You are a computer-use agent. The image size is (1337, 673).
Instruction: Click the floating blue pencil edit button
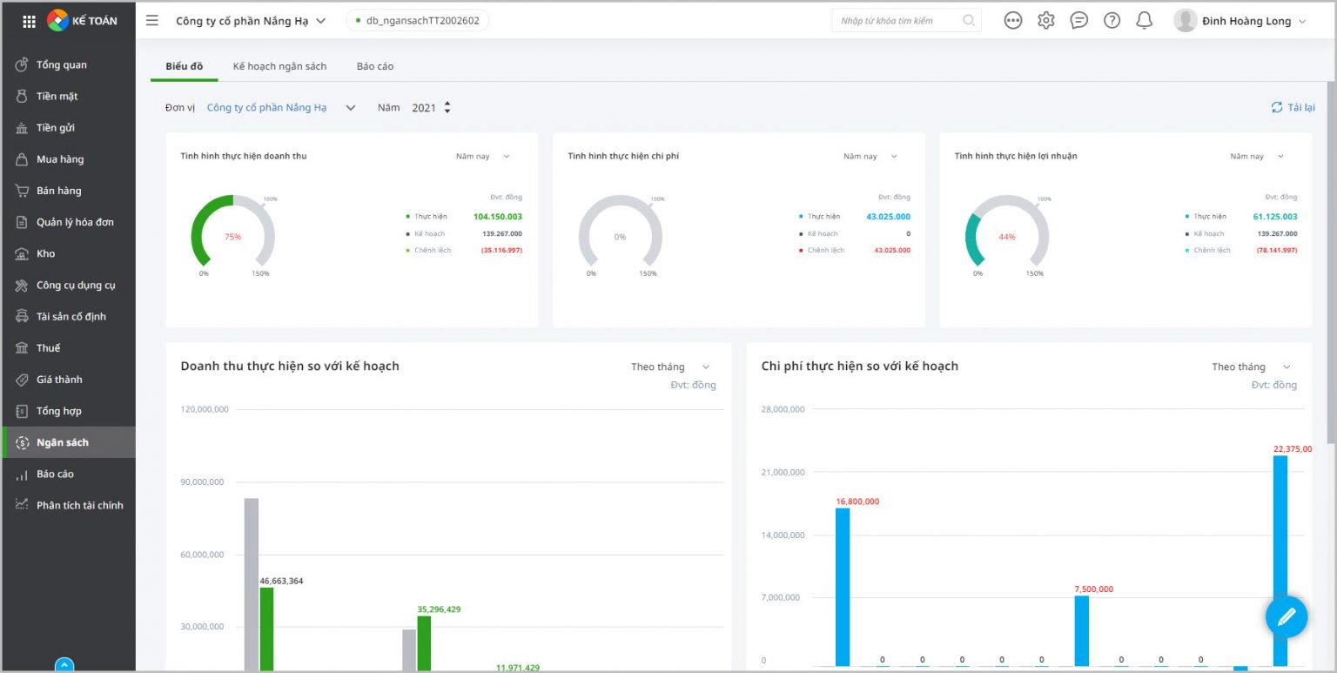pyautogui.click(x=1286, y=617)
